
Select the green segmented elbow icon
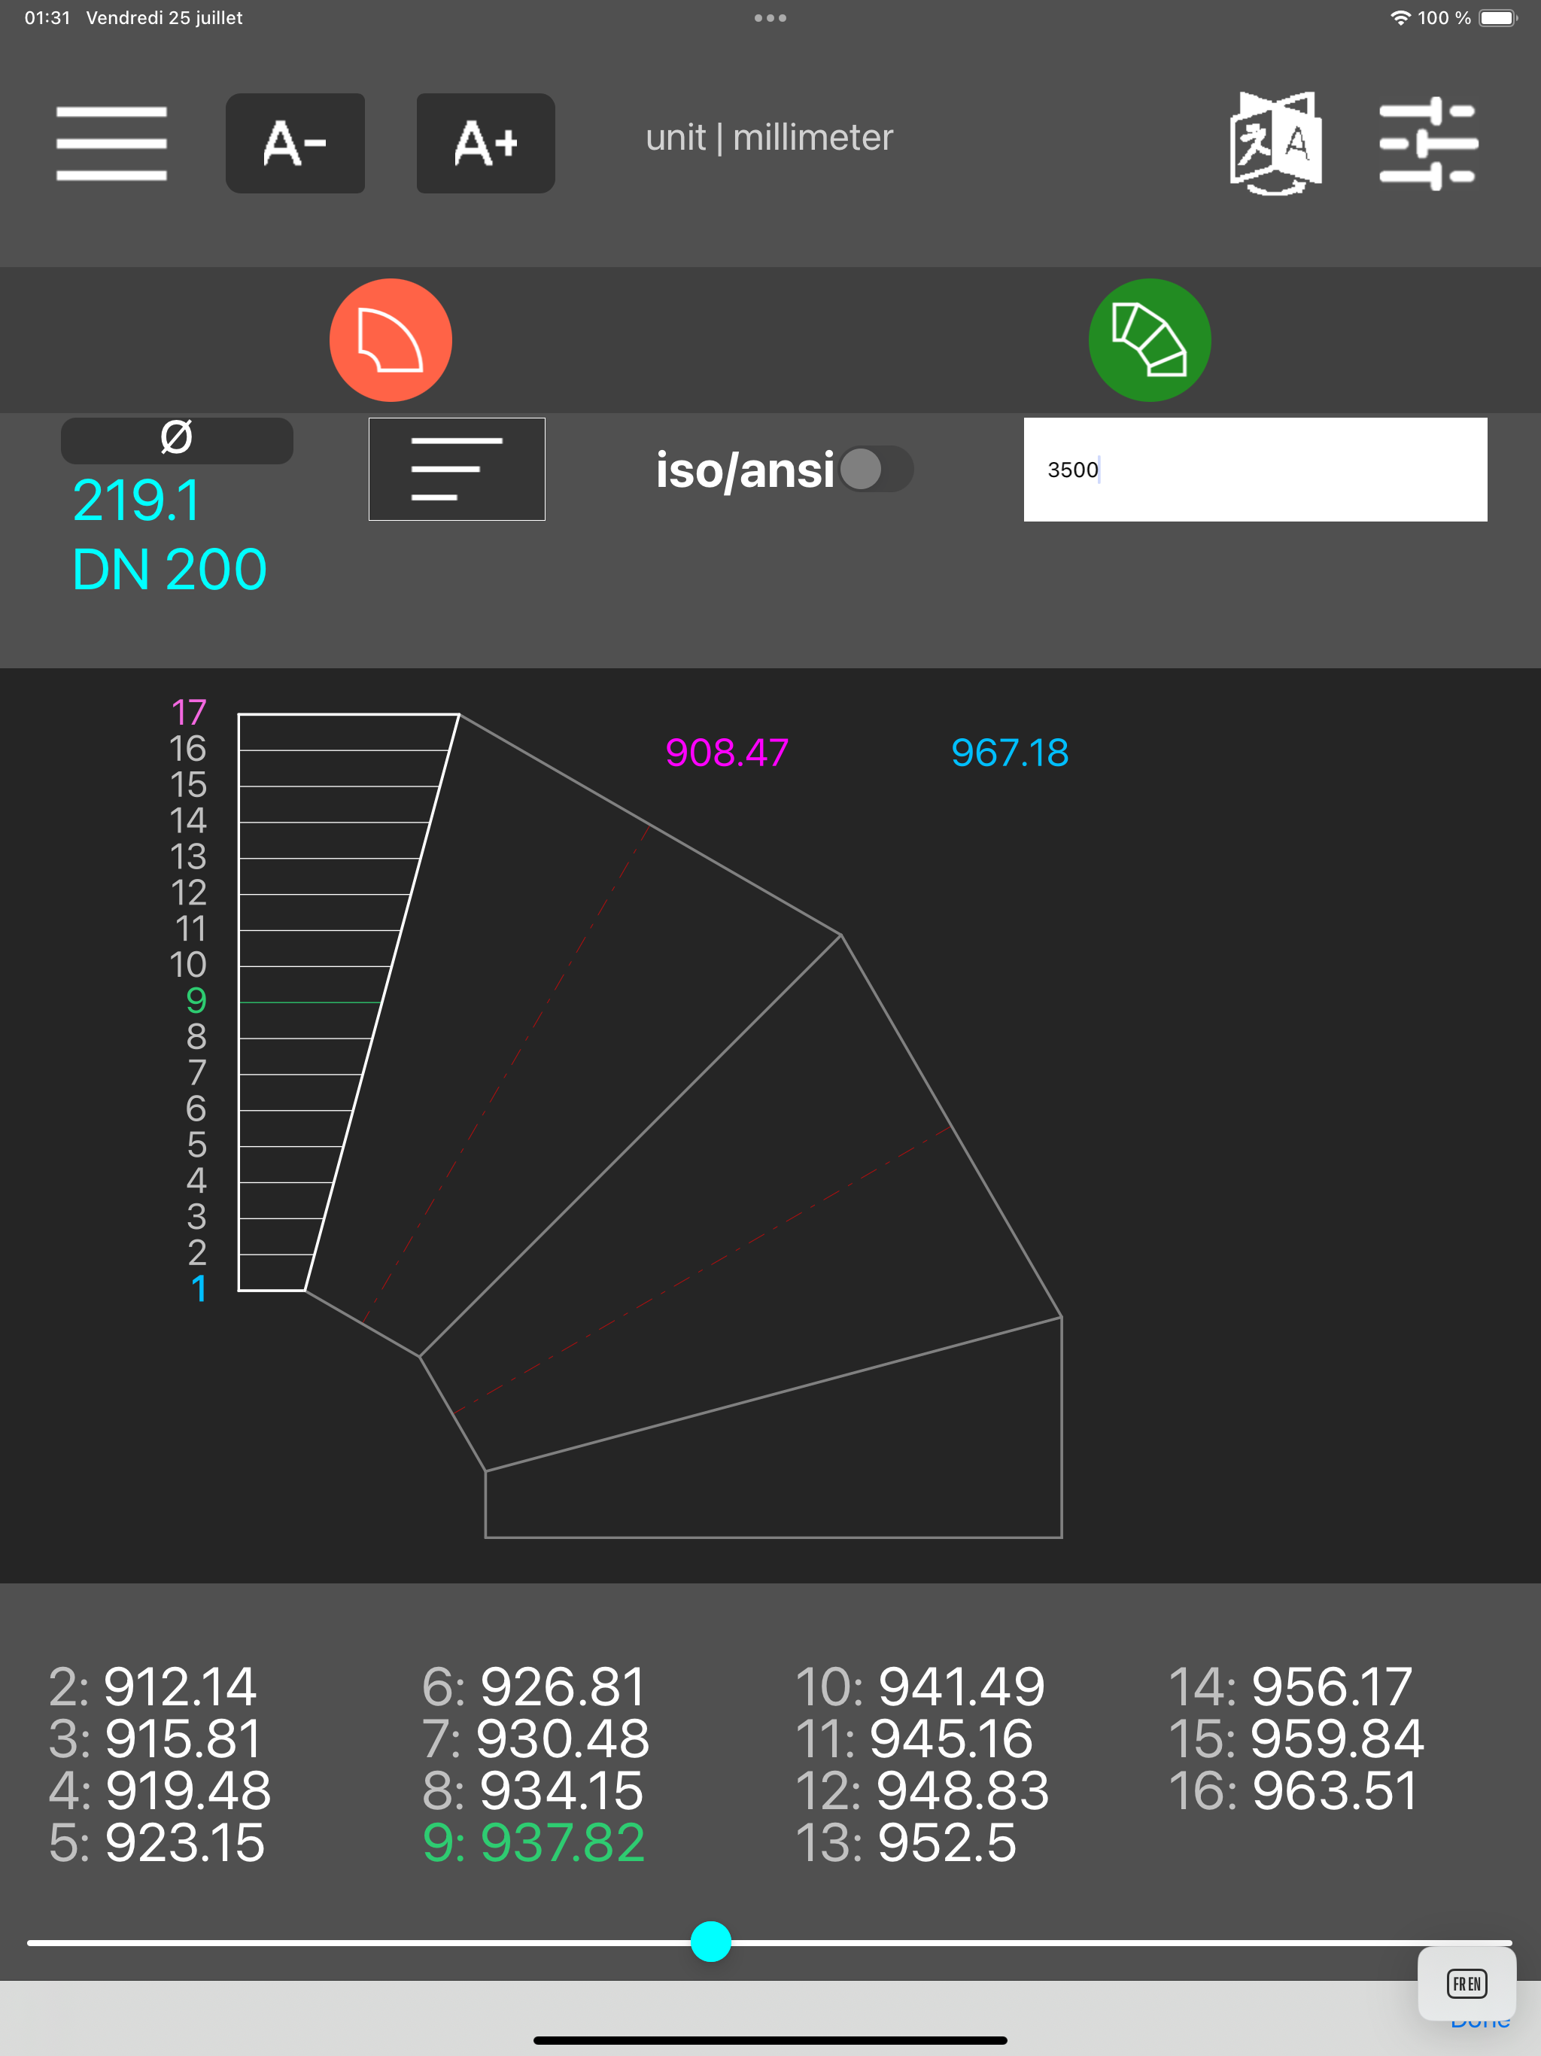[x=1150, y=340]
